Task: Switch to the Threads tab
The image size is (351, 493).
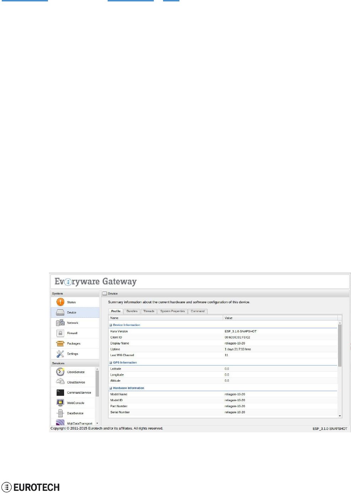Action: [149, 311]
